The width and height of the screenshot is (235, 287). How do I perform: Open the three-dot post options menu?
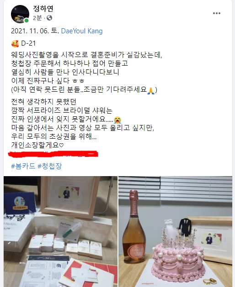click(216, 13)
